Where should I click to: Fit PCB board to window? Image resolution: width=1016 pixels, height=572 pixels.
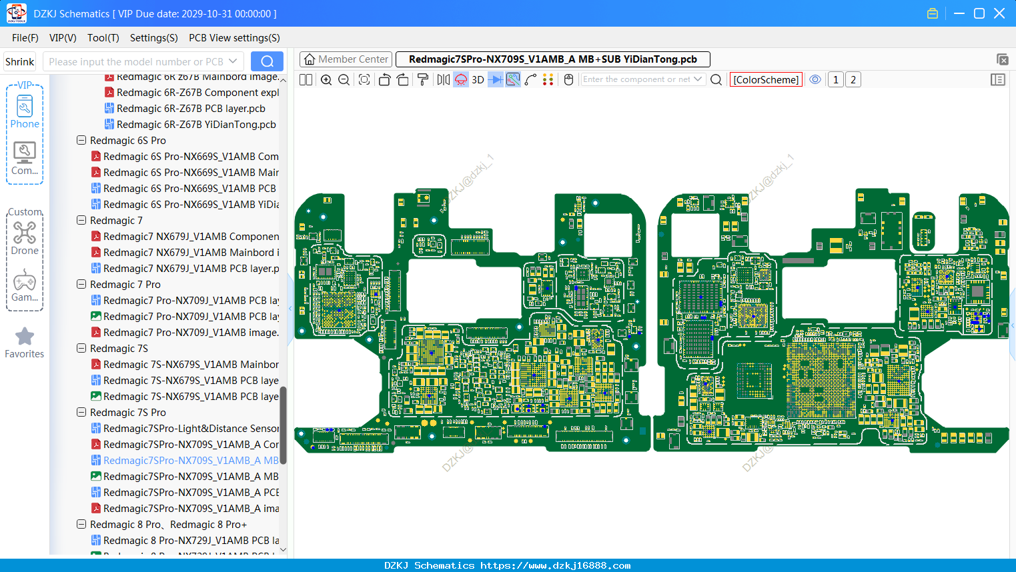click(x=364, y=80)
